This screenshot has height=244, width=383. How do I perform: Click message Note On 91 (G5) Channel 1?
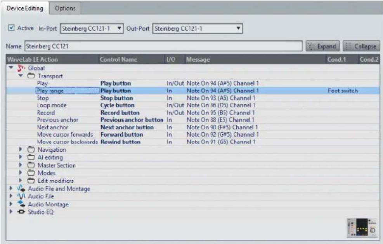pos(221,142)
